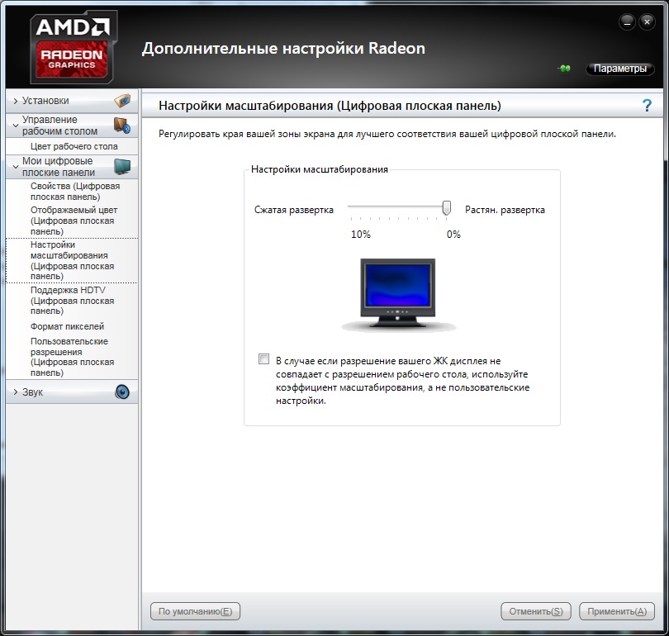
Task: Click the Управление рабочим столом icon
Action: point(122,126)
